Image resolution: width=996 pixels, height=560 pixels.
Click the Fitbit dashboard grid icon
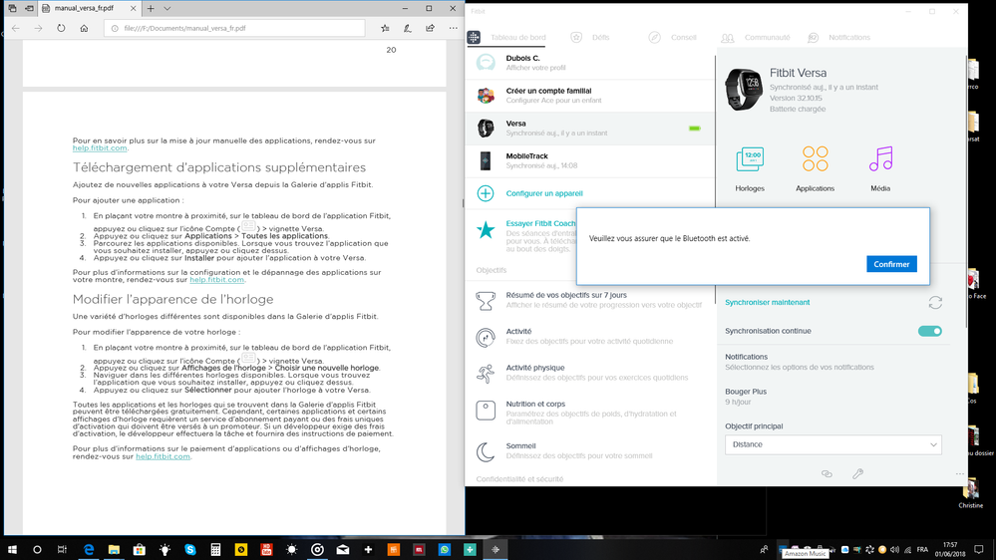[x=474, y=38]
